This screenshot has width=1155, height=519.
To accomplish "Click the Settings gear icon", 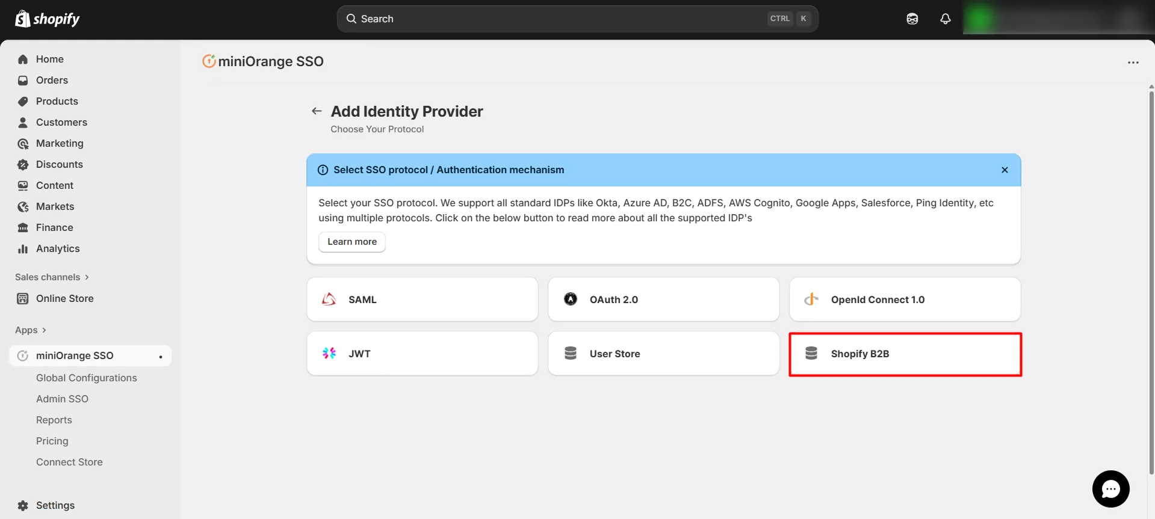I will pyautogui.click(x=23, y=505).
